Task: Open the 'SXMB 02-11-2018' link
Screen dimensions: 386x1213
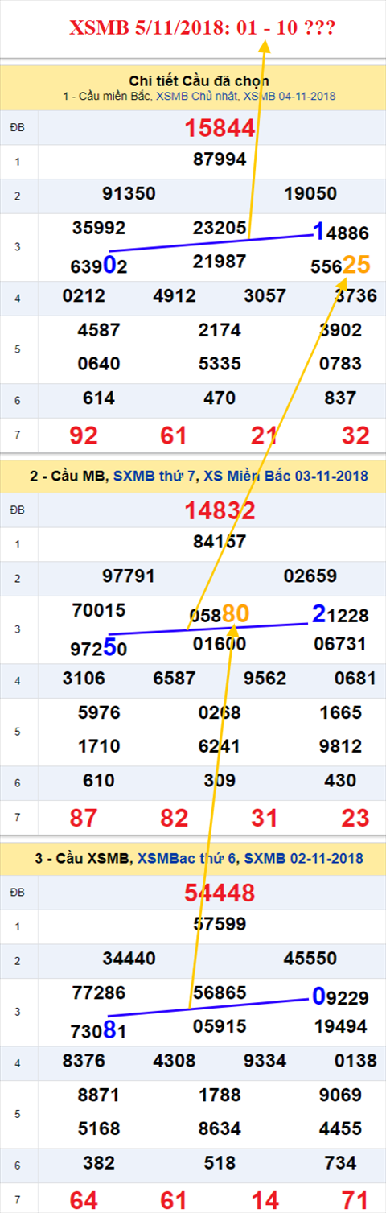Action: [304, 859]
